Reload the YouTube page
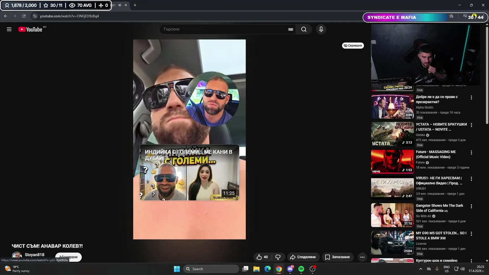Image resolution: width=489 pixels, height=275 pixels. click(24, 16)
